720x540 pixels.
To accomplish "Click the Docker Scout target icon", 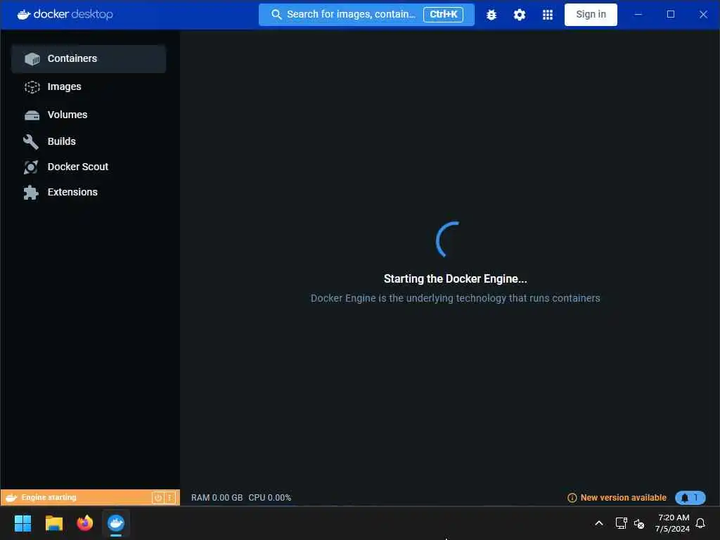I will click(31, 167).
